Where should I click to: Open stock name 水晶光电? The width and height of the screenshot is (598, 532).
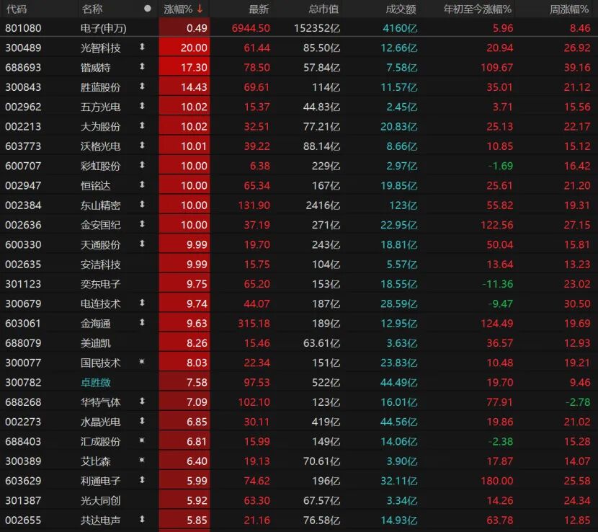[100, 422]
